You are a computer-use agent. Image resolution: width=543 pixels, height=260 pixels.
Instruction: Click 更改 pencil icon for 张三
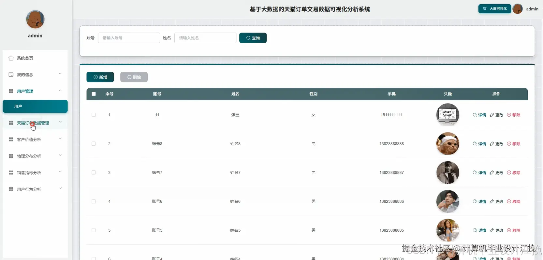[492, 115]
